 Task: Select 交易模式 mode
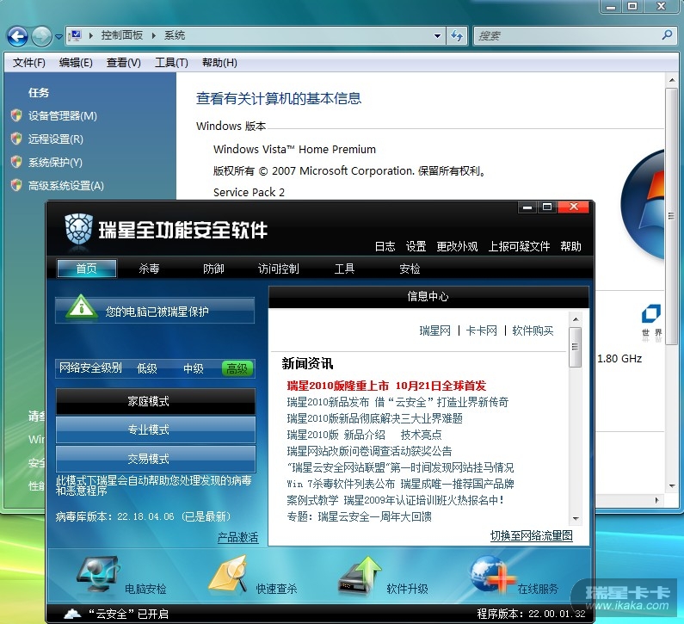tap(156, 459)
